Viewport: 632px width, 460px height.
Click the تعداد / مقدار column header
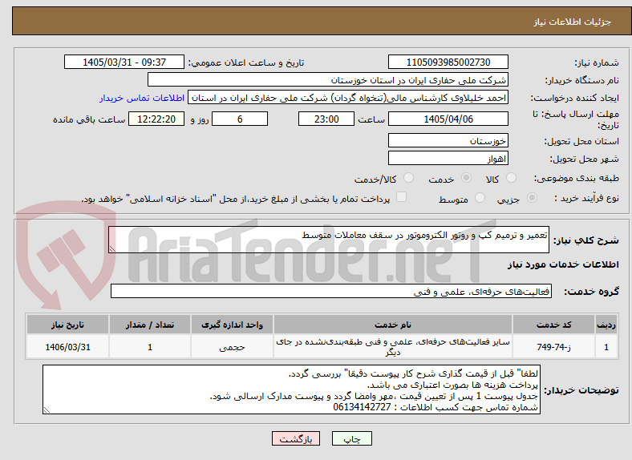pyautogui.click(x=149, y=325)
